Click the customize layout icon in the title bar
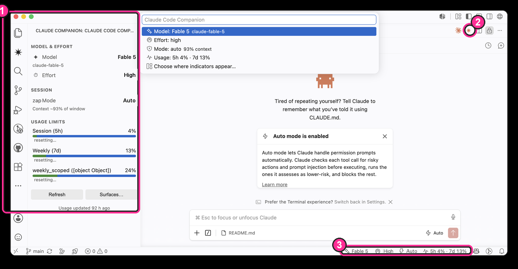 pos(458,16)
